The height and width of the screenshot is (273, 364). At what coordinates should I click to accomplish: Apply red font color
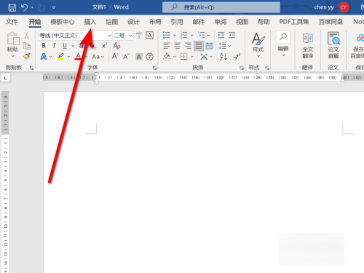point(78,57)
